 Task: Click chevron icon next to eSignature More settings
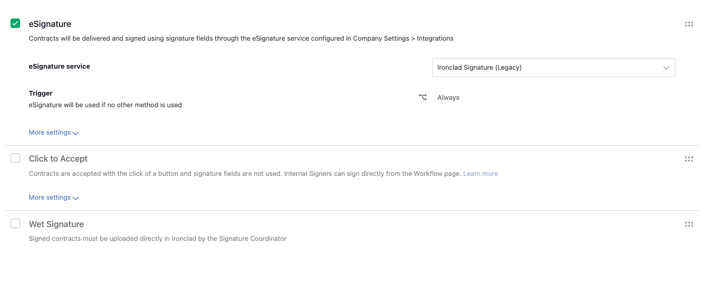click(x=75, y=133)
